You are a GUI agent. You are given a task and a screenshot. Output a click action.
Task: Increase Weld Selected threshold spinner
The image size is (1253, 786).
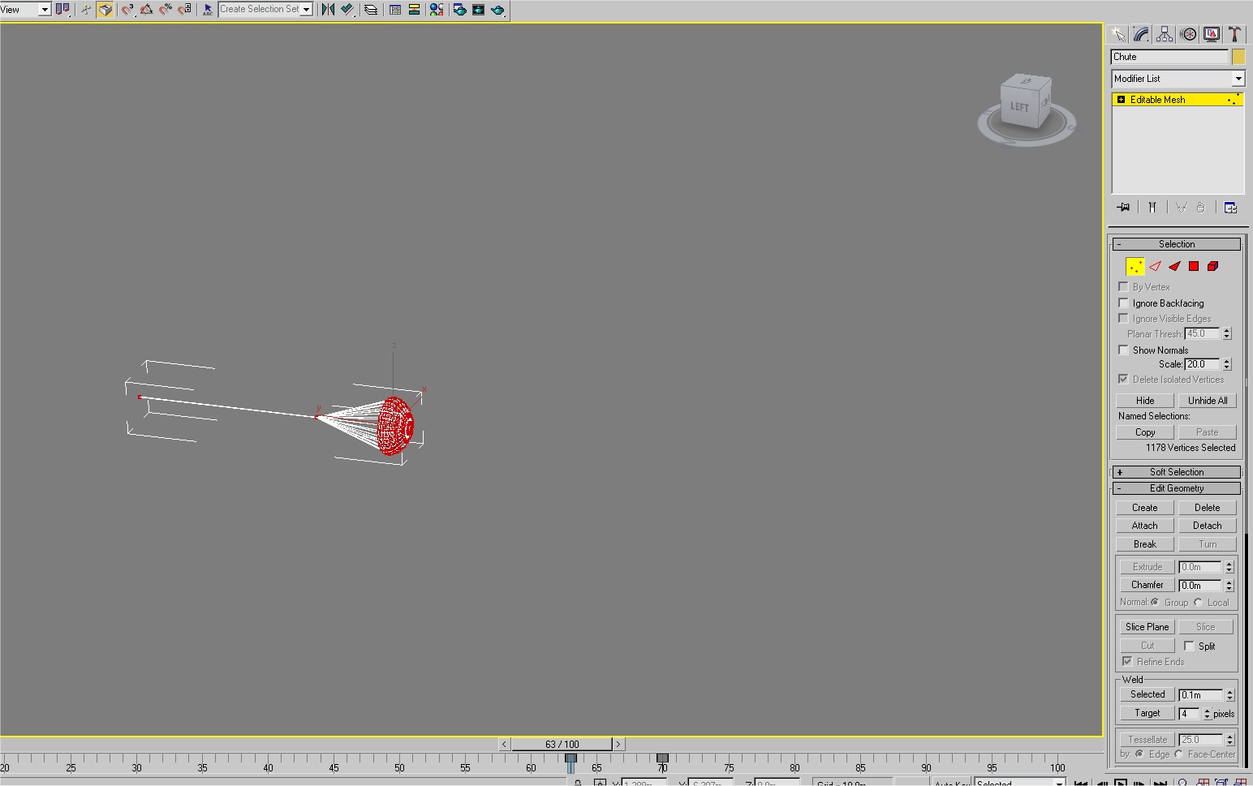[1230, 692]
